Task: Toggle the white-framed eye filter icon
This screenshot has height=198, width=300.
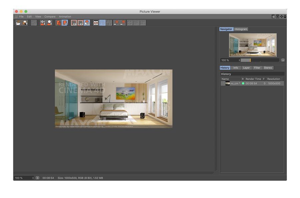Action: pos(74,23)
